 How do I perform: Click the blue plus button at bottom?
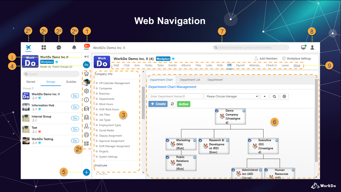point(86,172)
